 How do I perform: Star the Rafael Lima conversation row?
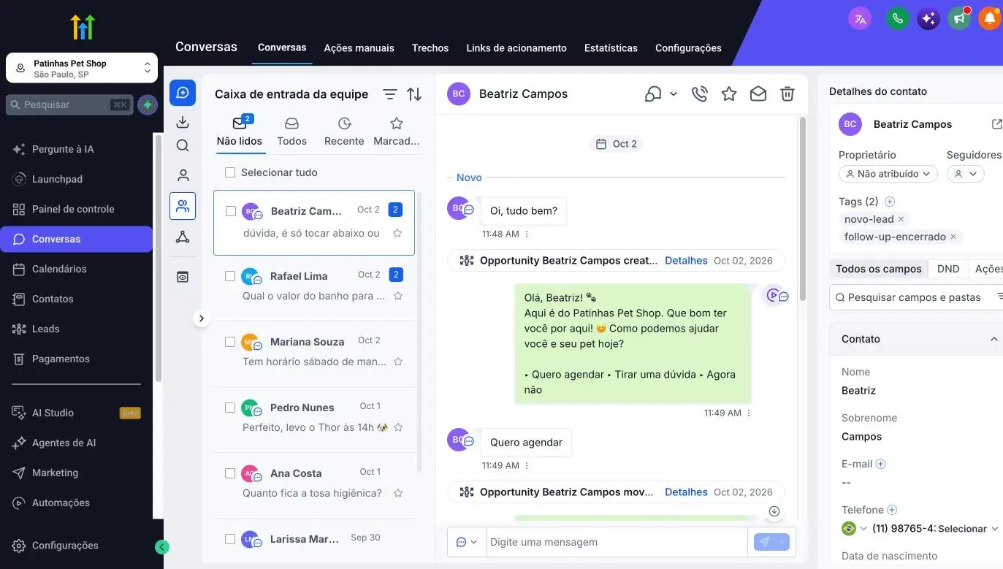pos(398,296)
